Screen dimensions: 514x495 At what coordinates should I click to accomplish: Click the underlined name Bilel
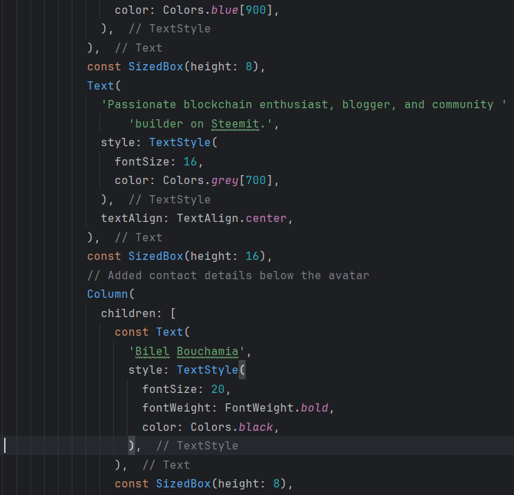click(x=152, y=351)
